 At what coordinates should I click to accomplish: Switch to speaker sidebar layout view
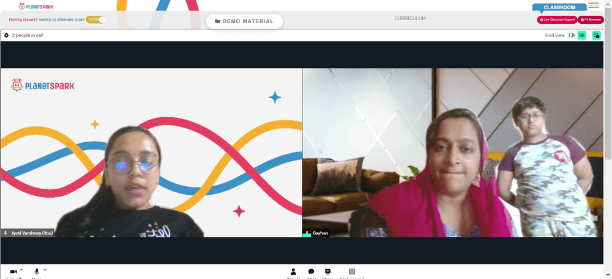tap(572, 35)
